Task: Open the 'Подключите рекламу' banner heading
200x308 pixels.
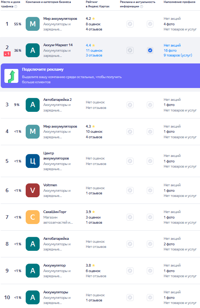Action: 43,69
